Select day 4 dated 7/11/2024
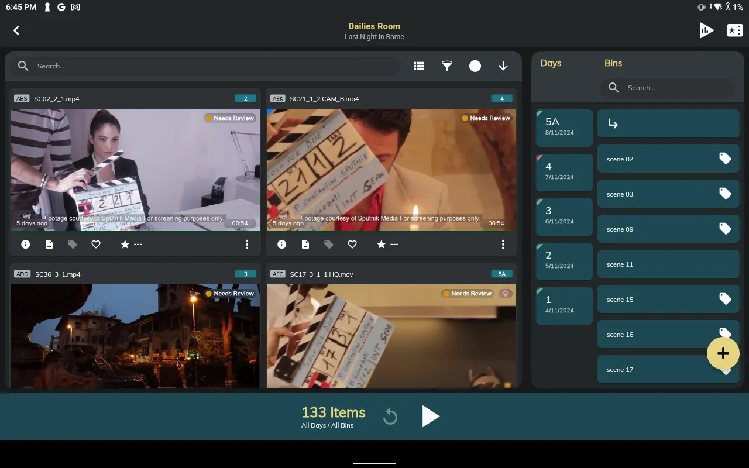The height and width of the screenshot is (468, 749). pos(565,172)
